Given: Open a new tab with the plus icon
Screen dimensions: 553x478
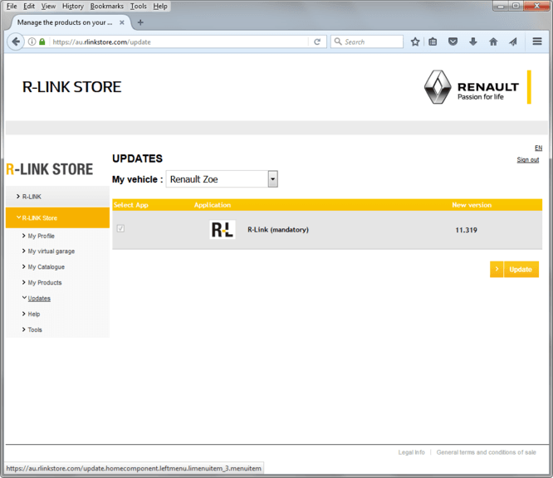Looking at the screenshot, I should pyautogui.click(x=140, y=22).
